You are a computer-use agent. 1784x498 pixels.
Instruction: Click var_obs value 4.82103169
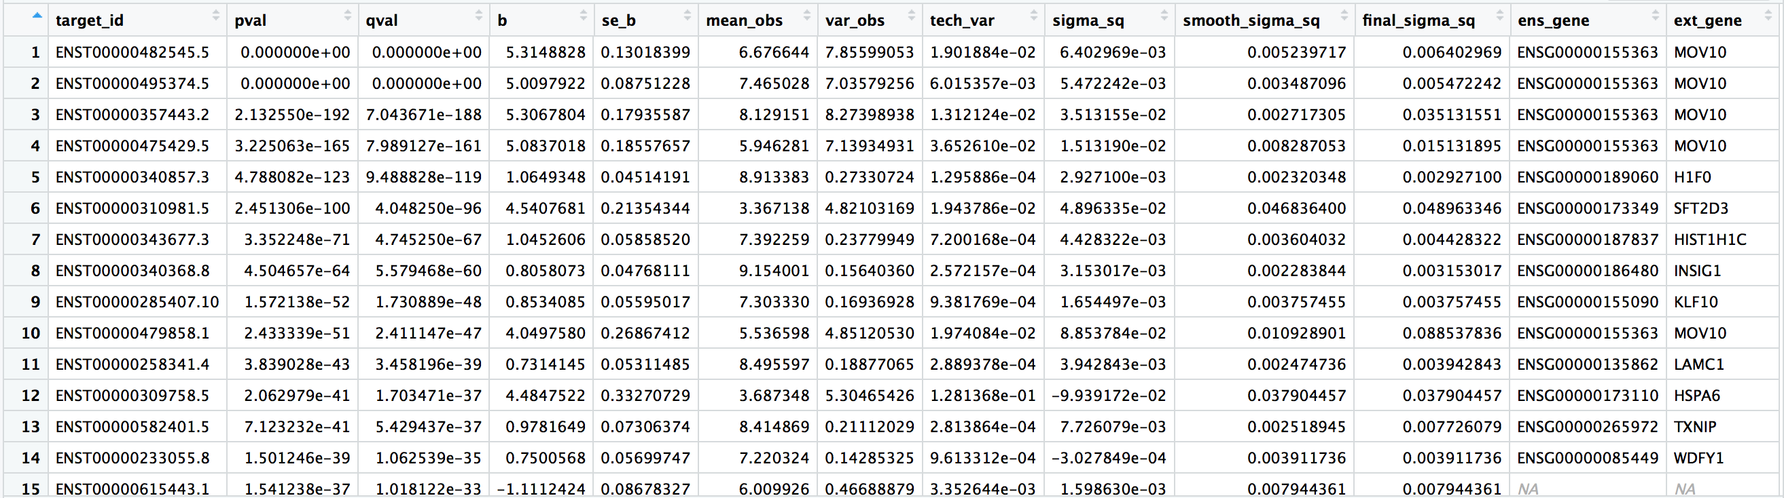869,208
